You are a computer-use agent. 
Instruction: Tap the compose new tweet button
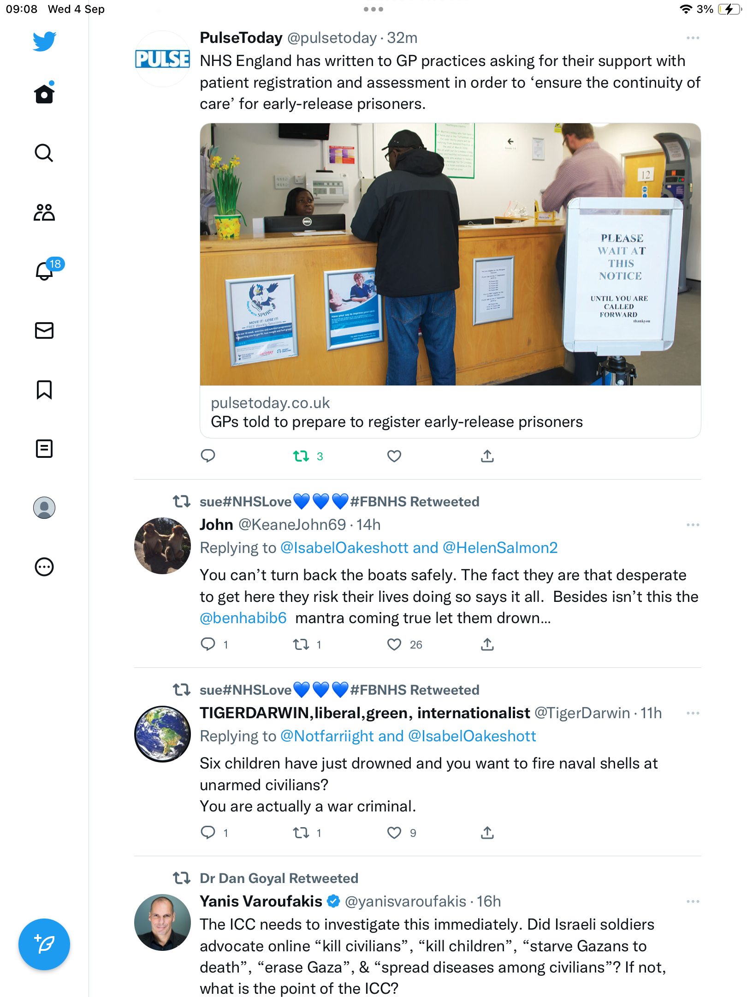(44, 944)
